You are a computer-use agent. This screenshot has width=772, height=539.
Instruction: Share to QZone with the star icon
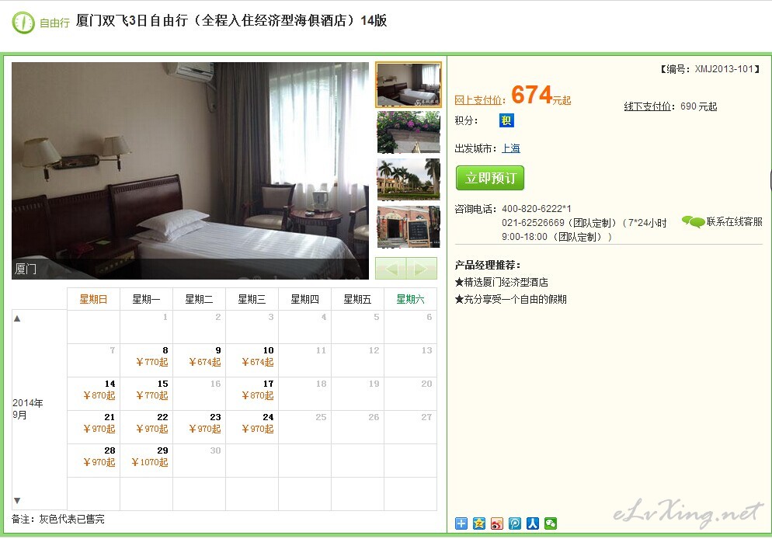(x=478, y=523)
